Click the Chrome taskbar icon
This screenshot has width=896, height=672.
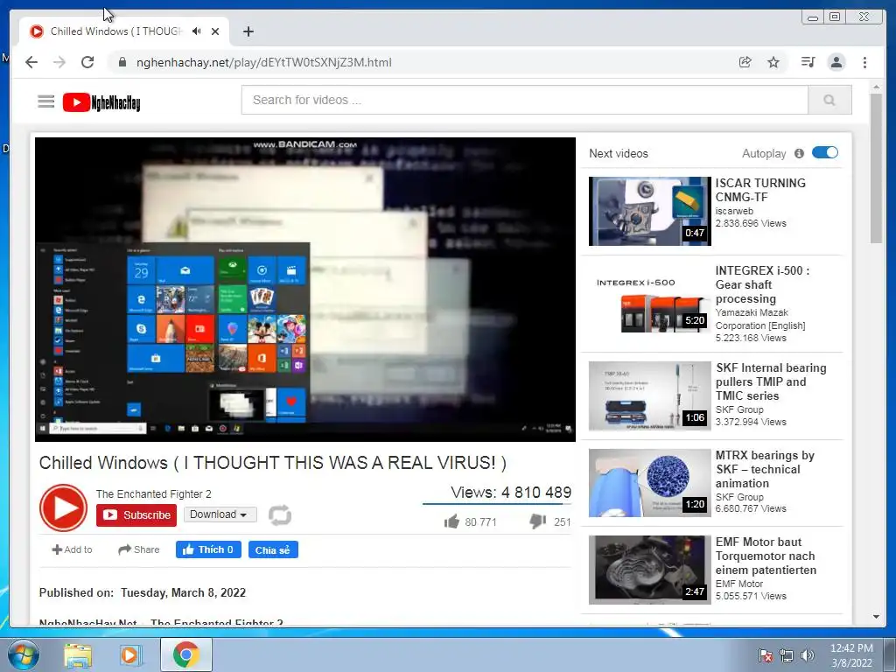(x=185, y=654)
